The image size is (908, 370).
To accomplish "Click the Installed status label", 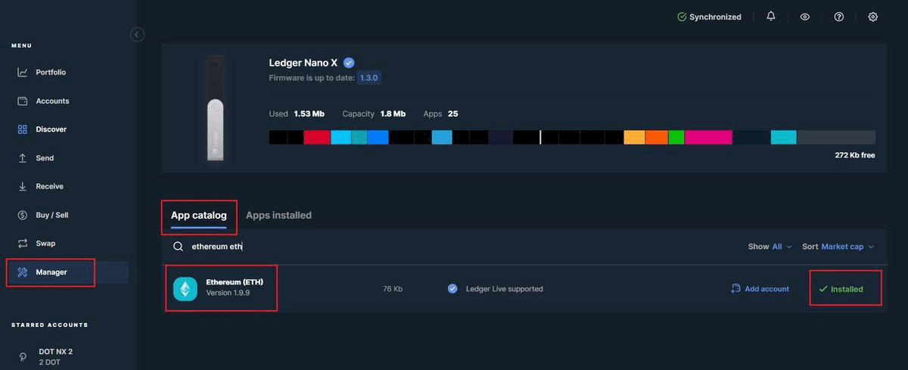I will pyautogui.click(x=841, y=289).
